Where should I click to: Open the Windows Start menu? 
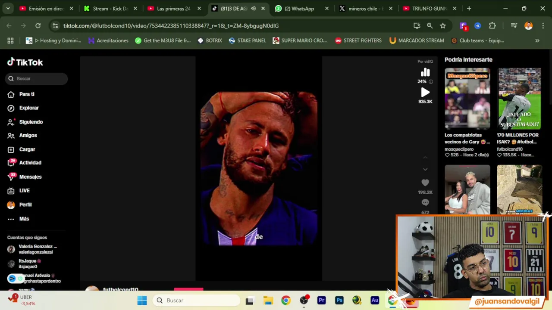coord(142,301)
